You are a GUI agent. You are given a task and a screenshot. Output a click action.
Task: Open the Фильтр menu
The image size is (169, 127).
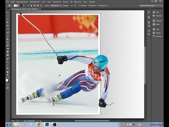[65, 2]
